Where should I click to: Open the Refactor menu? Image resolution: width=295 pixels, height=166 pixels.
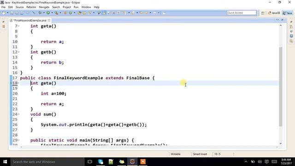click(31, 7)
